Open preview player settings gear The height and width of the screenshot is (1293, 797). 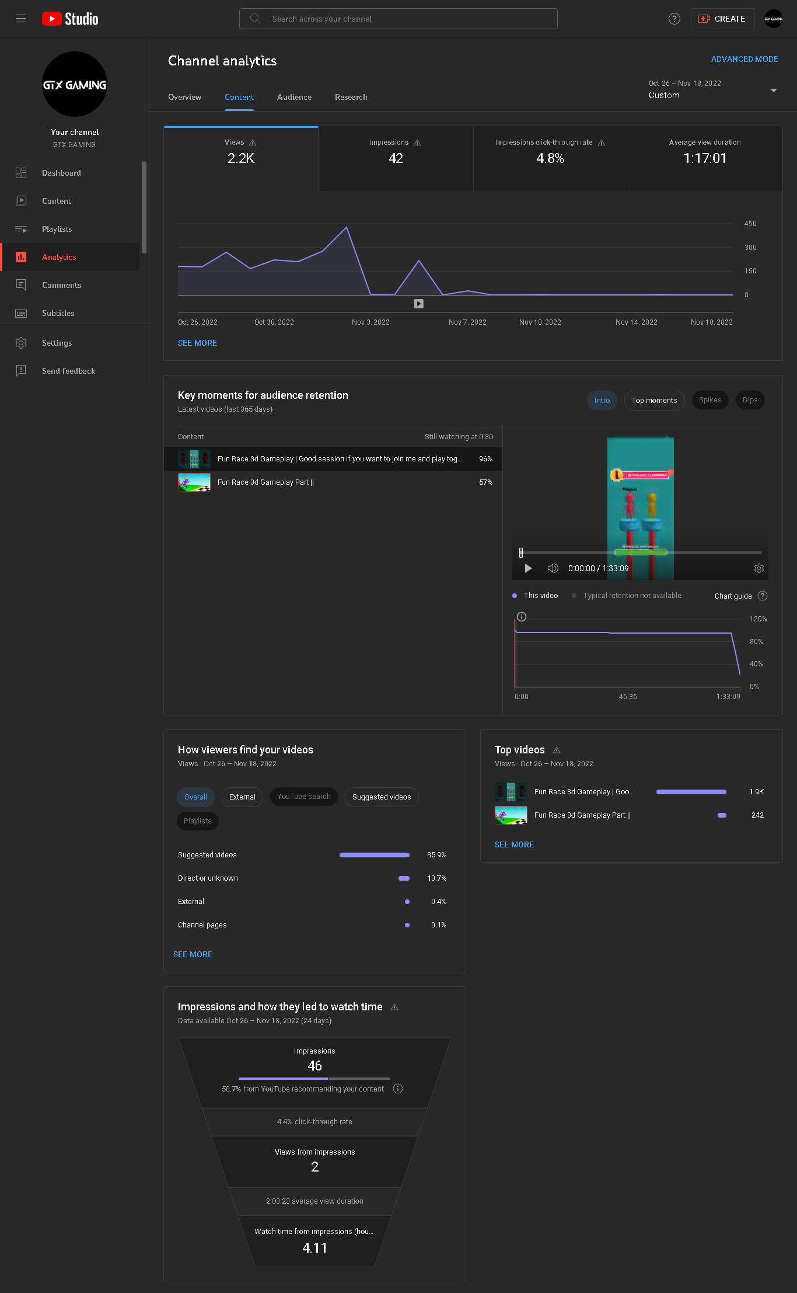click(759, 568)
